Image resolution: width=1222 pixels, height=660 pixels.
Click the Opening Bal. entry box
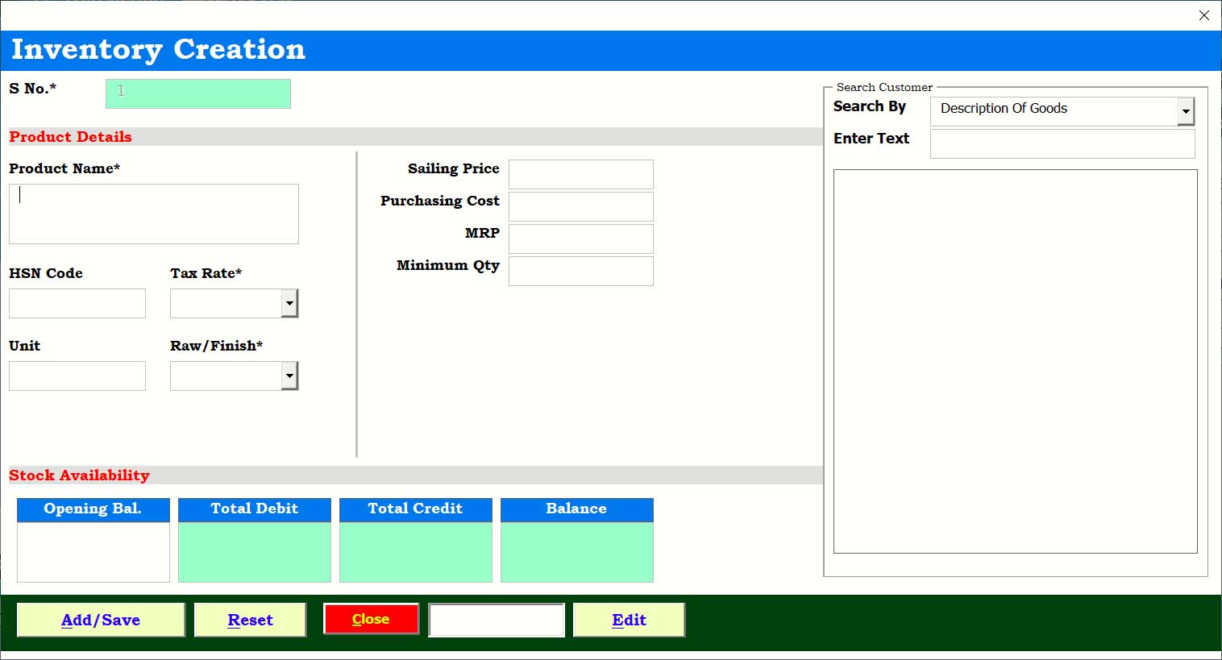pyautogui.click(x=93, y=552)
